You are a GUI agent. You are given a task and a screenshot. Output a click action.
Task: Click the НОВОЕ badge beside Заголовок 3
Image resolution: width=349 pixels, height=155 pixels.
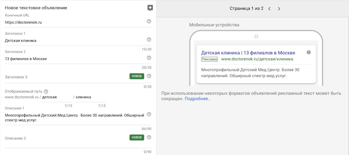pyautogui.click(x=137, y=76)
